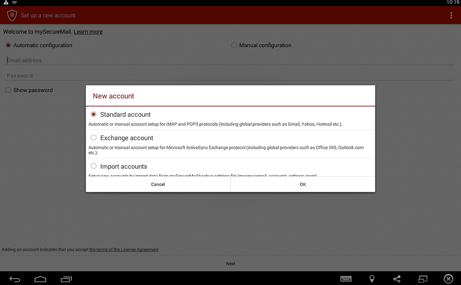The height and width of the screenshot is (285, 461).
Task: Click the Standard account IMAP and POP3 description
Action: [x=216, y=124]
